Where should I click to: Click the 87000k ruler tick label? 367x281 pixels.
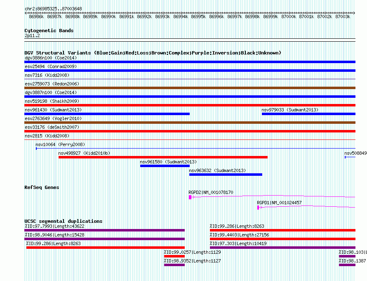pyautogui.click(x=289, y=17)
